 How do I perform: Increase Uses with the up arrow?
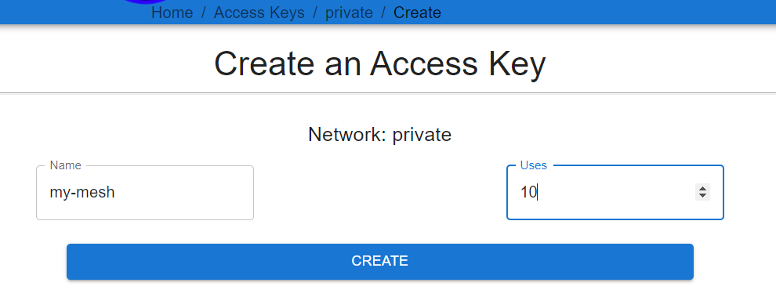click(x=702, y=188)
